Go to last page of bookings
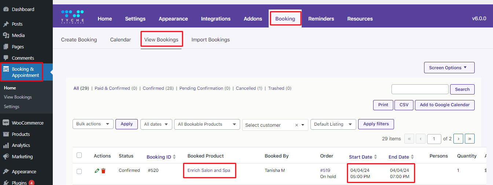 pyautogui.click(x=470, y=139)
